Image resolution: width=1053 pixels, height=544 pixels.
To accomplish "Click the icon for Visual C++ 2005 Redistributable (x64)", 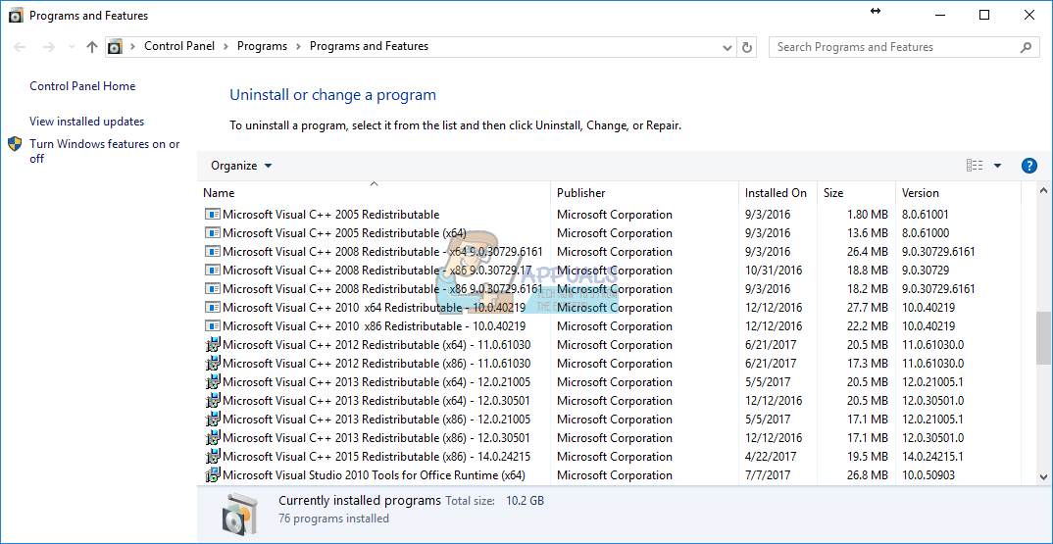I will click(212, 233).
